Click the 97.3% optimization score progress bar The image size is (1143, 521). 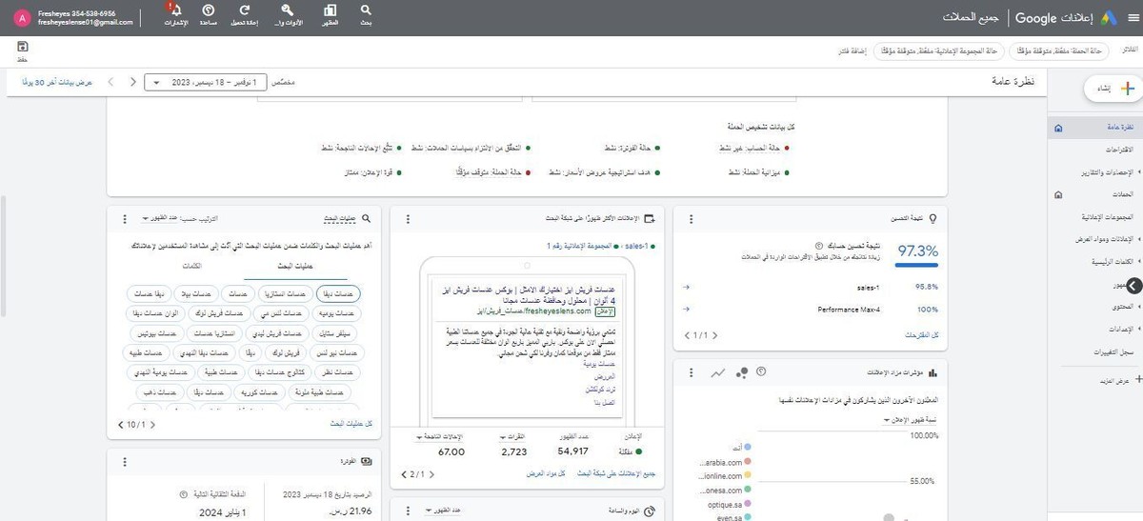(x=918, y=266)
